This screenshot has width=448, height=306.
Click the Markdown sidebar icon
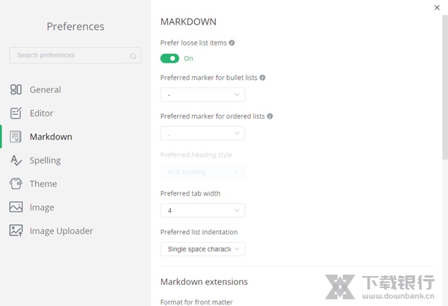16,137
